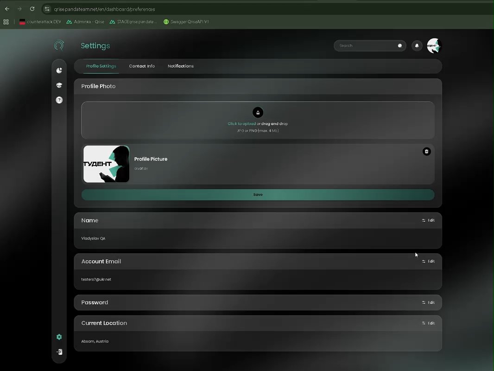
Task: Click the 'Vladyslav QA' name text
Action: click(93, 238)
